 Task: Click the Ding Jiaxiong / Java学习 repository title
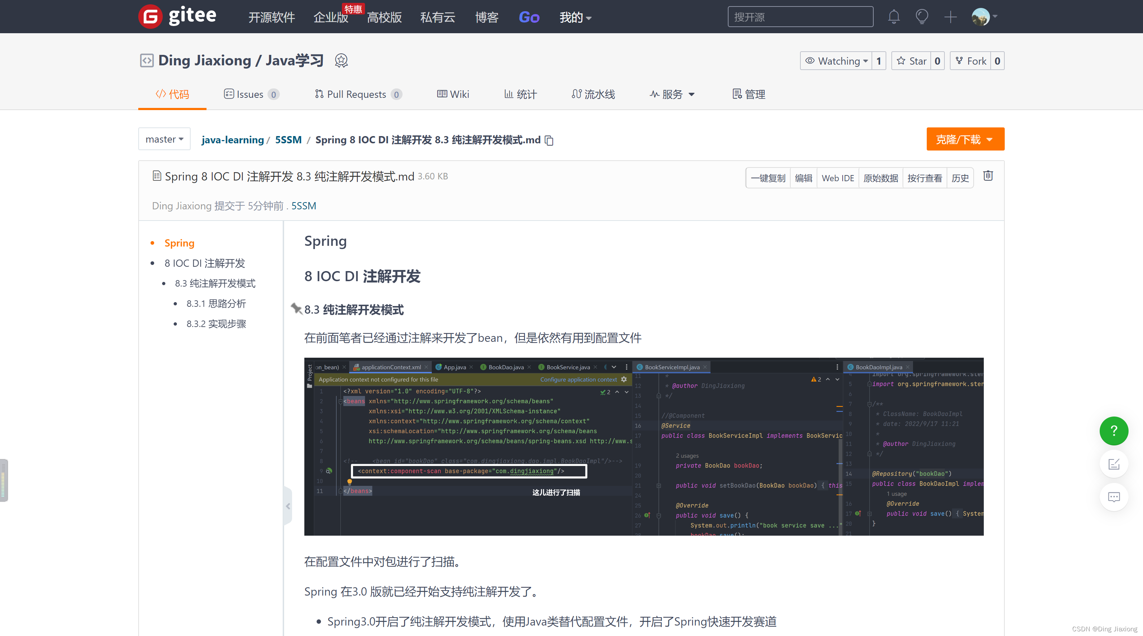[241, 60]
